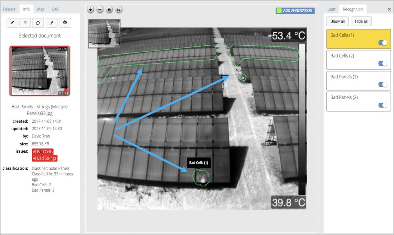Click the 53.4 °C temperature label
394x235 pixels.
(288, 35)
